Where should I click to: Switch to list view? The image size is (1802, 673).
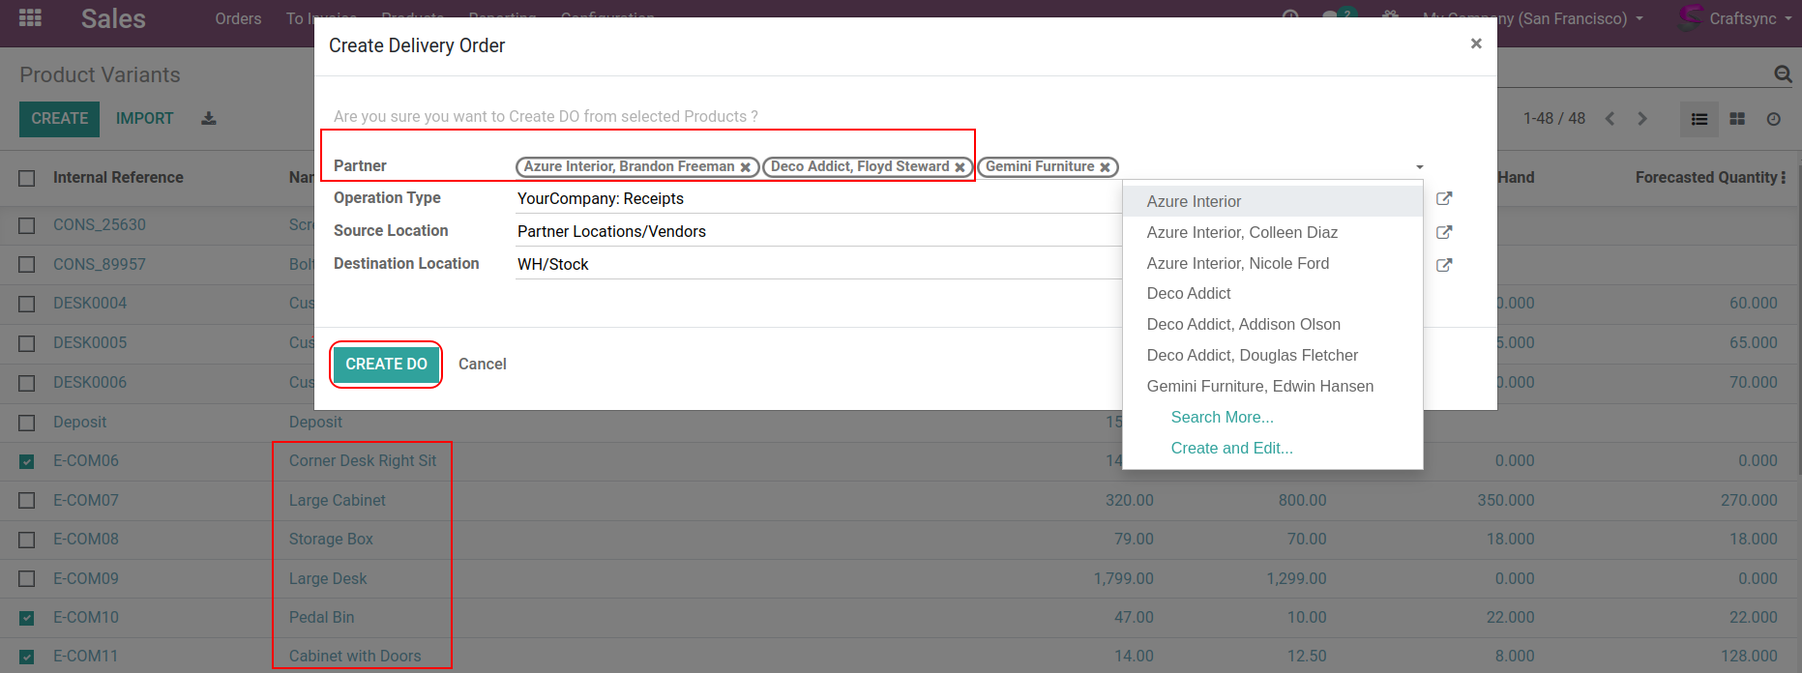point(1699,119)
